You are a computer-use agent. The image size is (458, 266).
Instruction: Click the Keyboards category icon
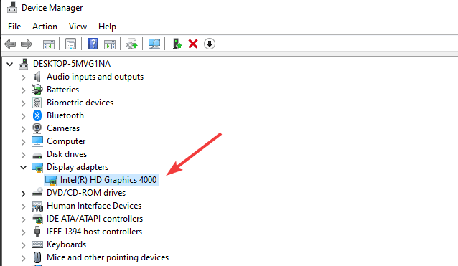click(37, 244)
